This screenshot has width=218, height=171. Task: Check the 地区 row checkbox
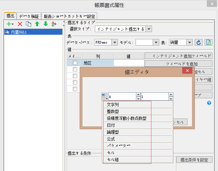pos(75,63)
